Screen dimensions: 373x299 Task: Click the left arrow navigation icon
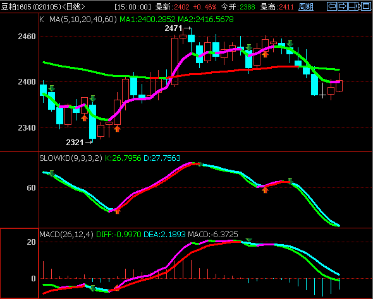[332, 6]
